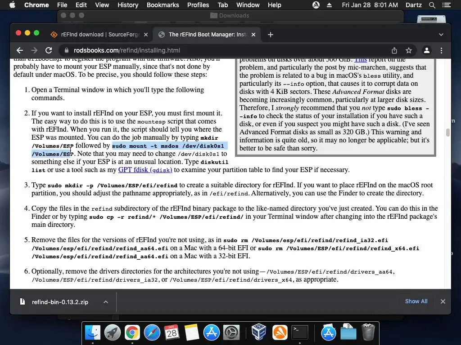Open the View menu

pos(102,5)
